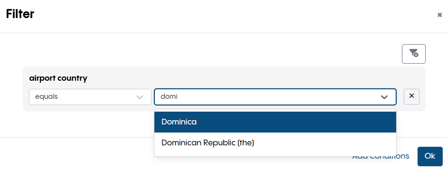447x171 pixels.
Task: Click after the typed text domi
Action: 182,97
